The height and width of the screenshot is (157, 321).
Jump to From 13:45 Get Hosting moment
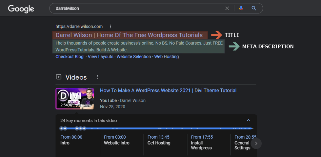pyautogui.click(x=159, y=140)
